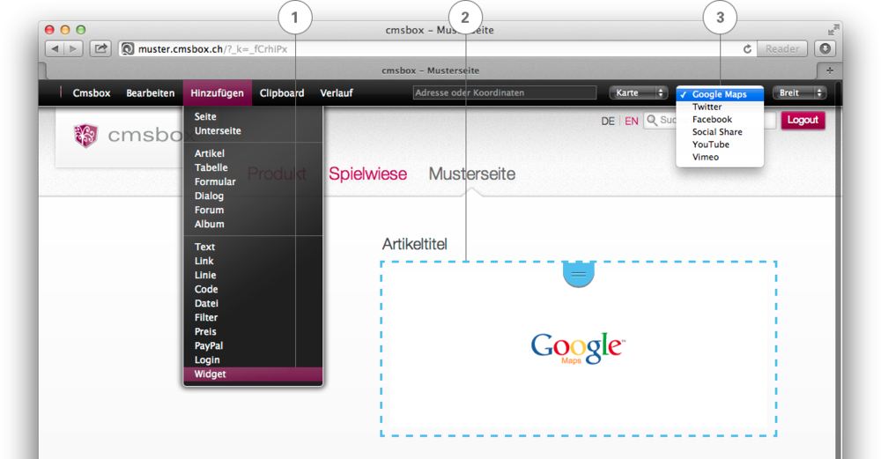Select Social Share widget option
Viewport: 881px width, 459px height.
coord(720,131)
